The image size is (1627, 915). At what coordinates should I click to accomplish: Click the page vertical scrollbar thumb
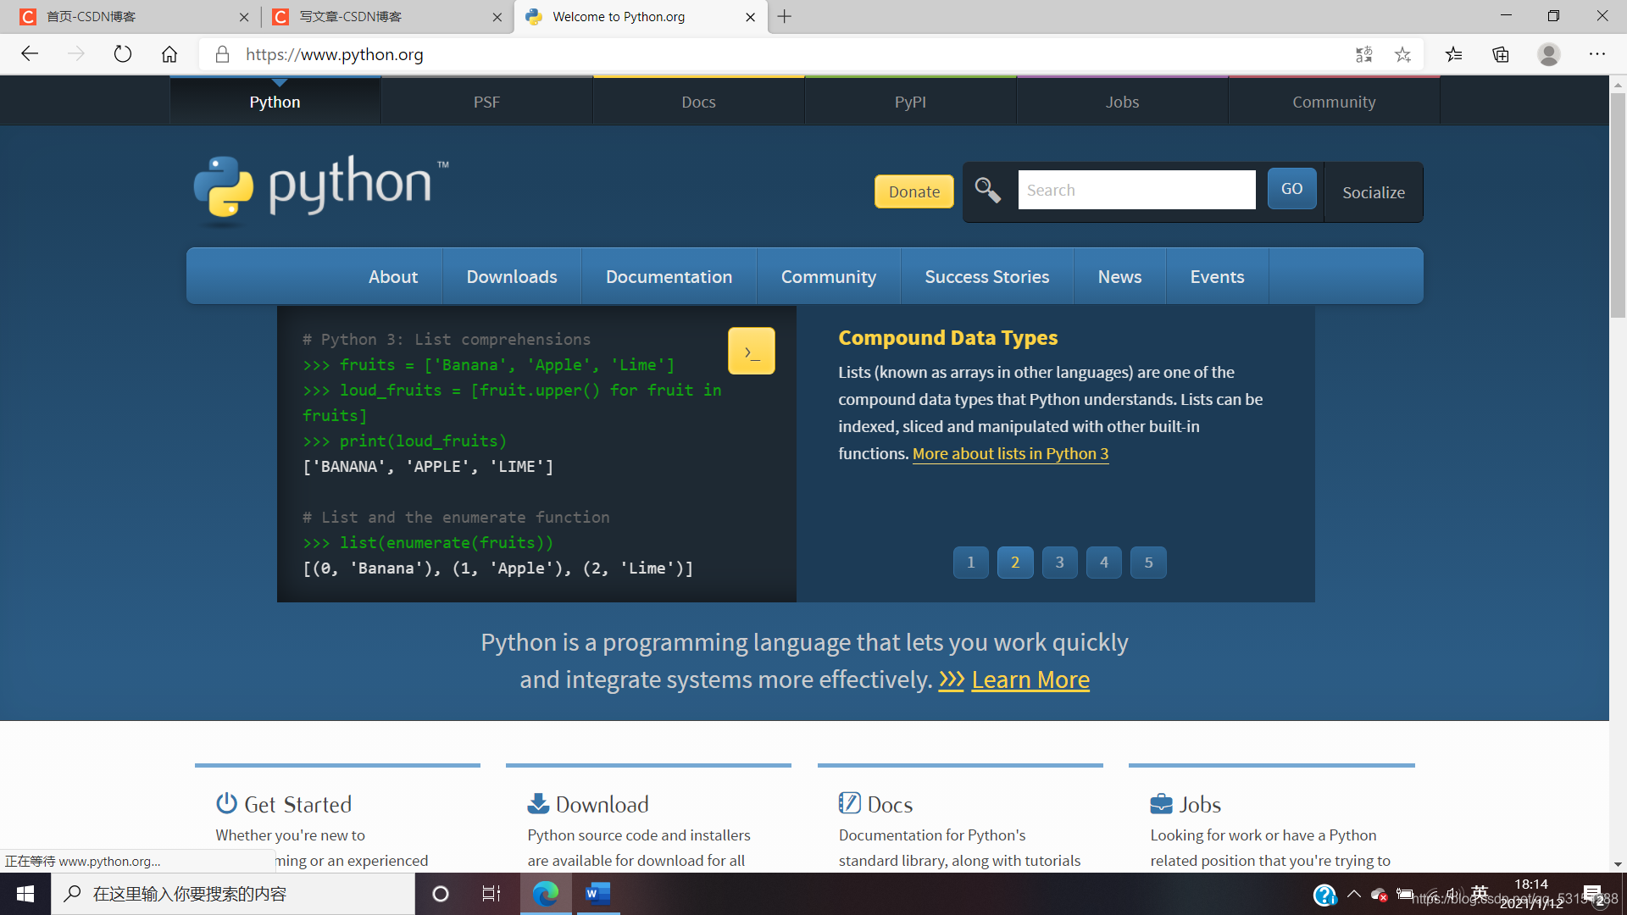(1618, 205)
